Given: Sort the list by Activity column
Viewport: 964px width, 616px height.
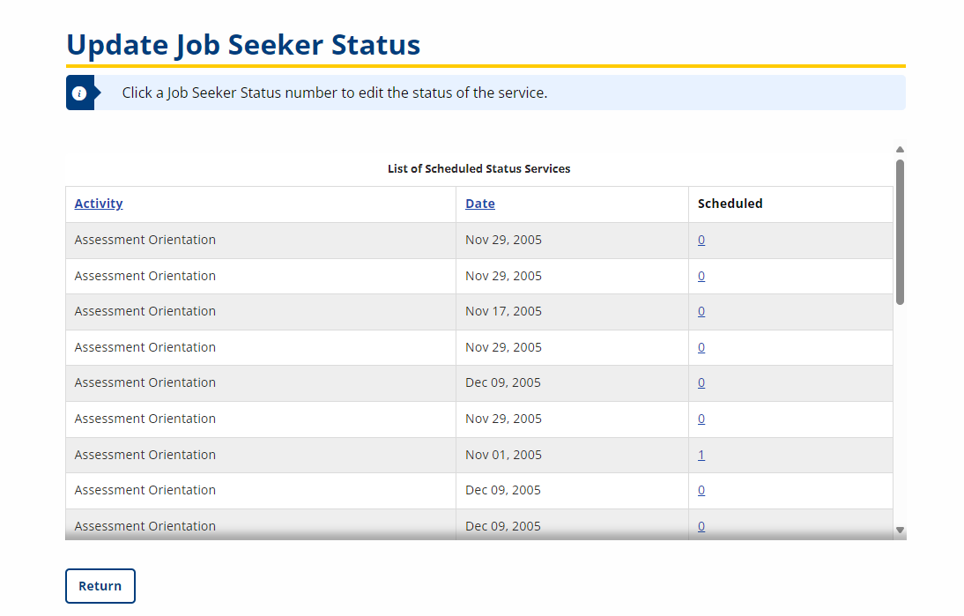Looking at the screenshot, I should 99,204.
